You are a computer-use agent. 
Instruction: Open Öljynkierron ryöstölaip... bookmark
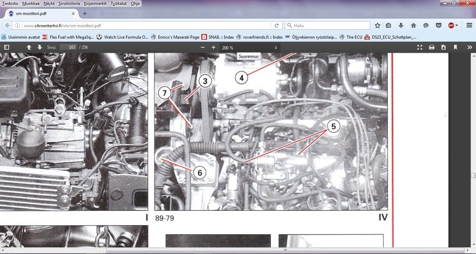[311, 37]
